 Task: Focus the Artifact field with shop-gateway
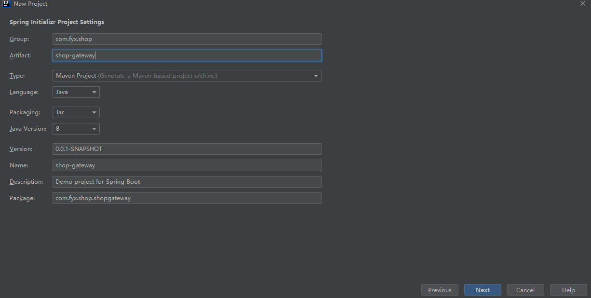(x=187, y=55)
